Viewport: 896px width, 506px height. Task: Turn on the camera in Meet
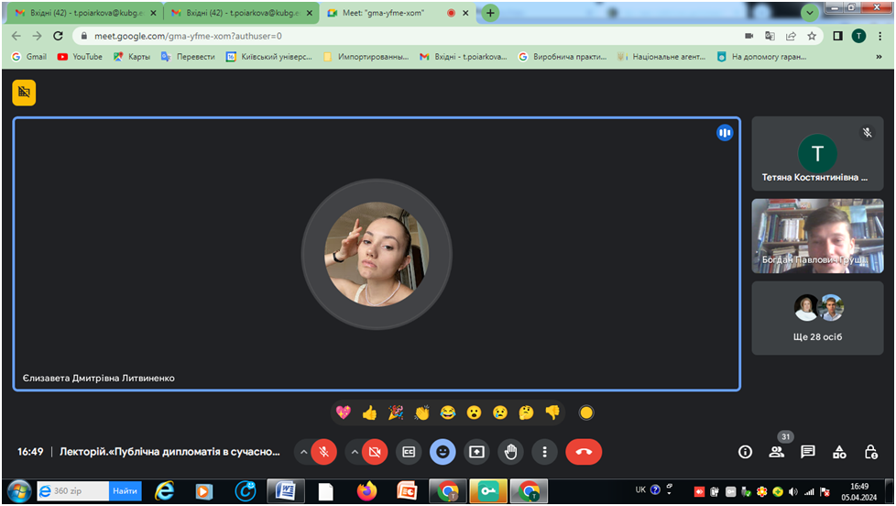374,452
